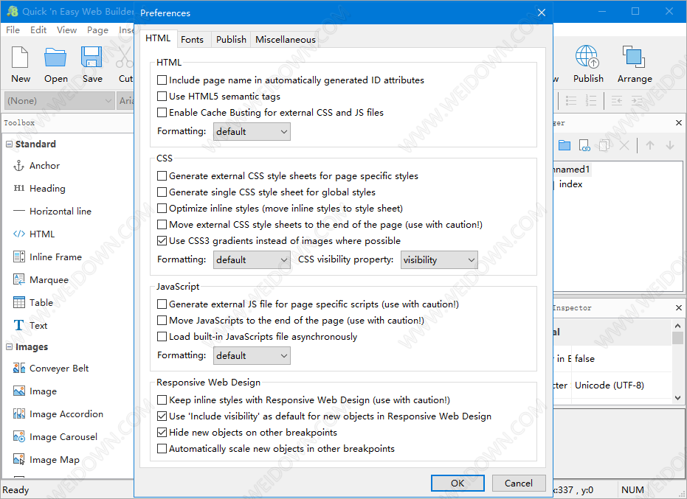687x499 pixels.
Task: Select the index page in site manager
Action: pos(570,184)
